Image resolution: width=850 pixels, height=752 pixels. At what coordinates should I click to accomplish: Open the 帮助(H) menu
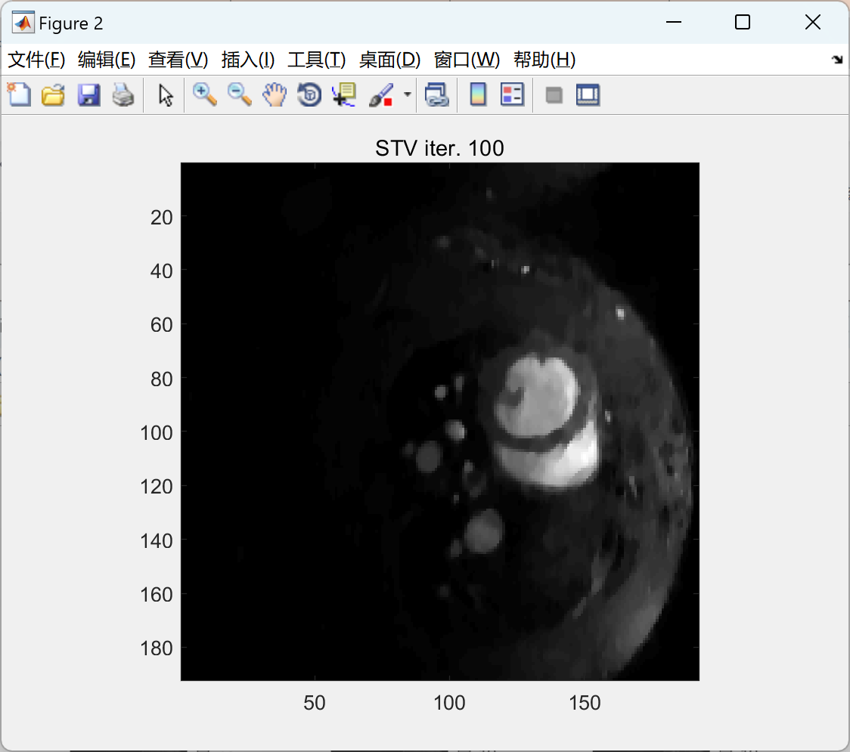544,60
